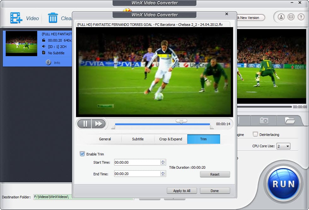Decrease the Start Time with down arrow

163,164
